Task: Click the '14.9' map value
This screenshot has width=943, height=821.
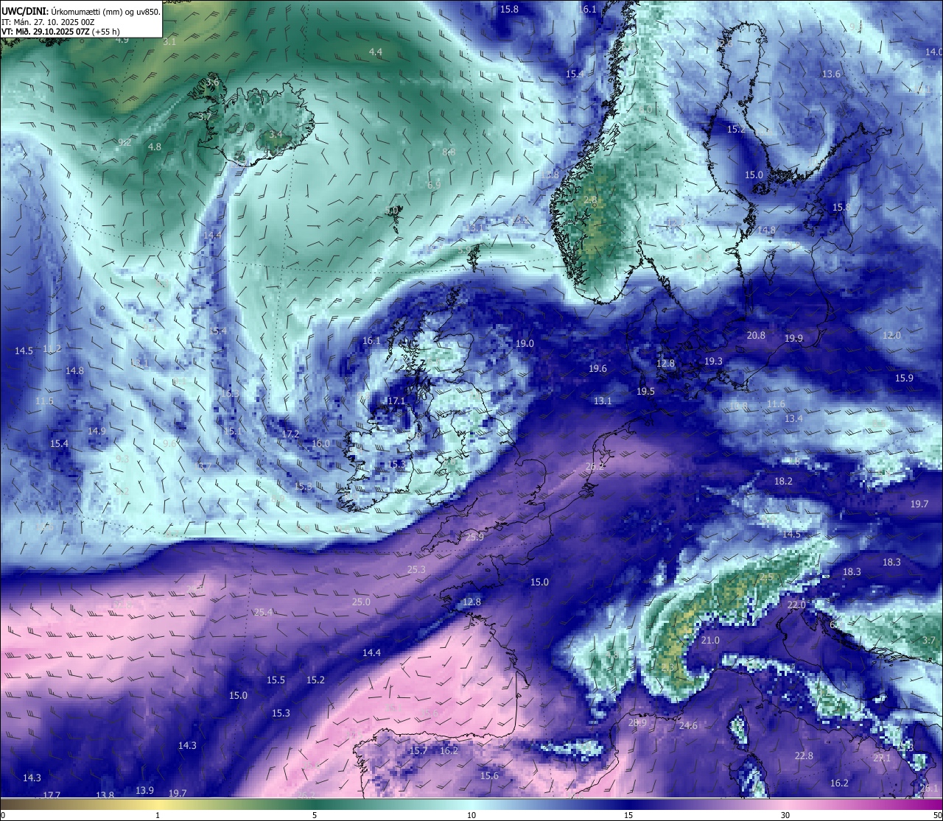Action: [x=97, y=431]
